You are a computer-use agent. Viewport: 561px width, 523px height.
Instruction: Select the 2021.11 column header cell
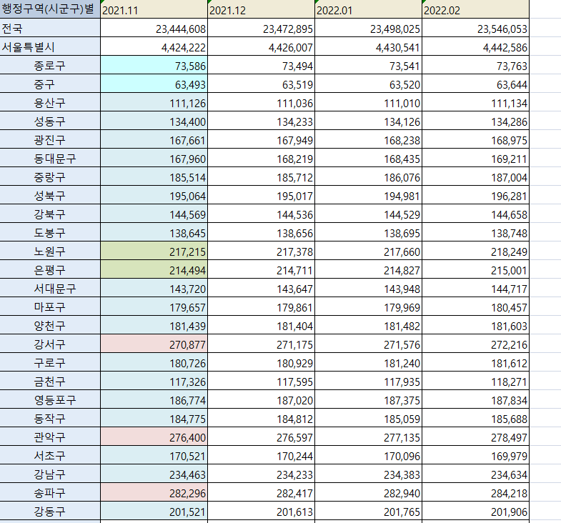[154, 9]
